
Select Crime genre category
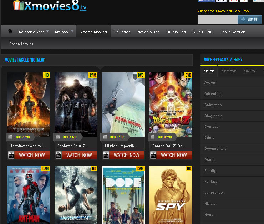209,137
